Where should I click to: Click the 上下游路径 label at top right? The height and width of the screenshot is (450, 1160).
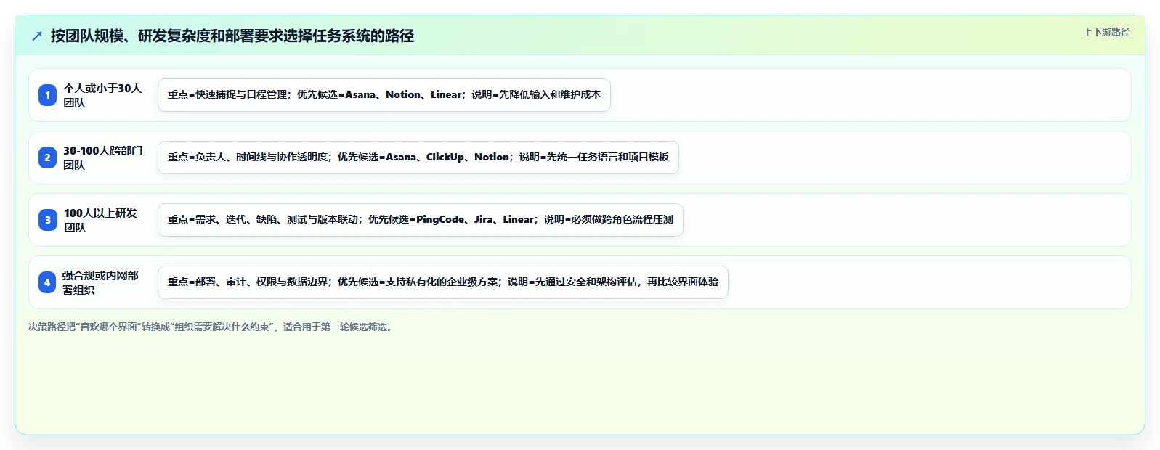click(x=1106, y=32)
